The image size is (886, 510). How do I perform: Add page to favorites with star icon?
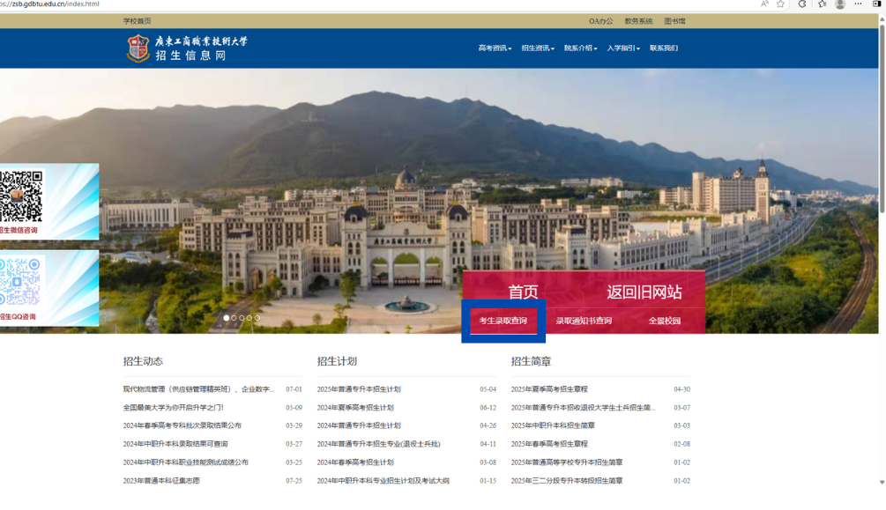click(780, 4)
